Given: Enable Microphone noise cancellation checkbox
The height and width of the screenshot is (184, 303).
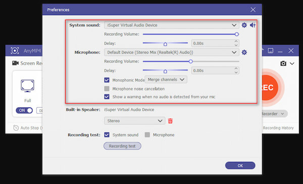Looking at the screenshot, I should pos(107,88).
